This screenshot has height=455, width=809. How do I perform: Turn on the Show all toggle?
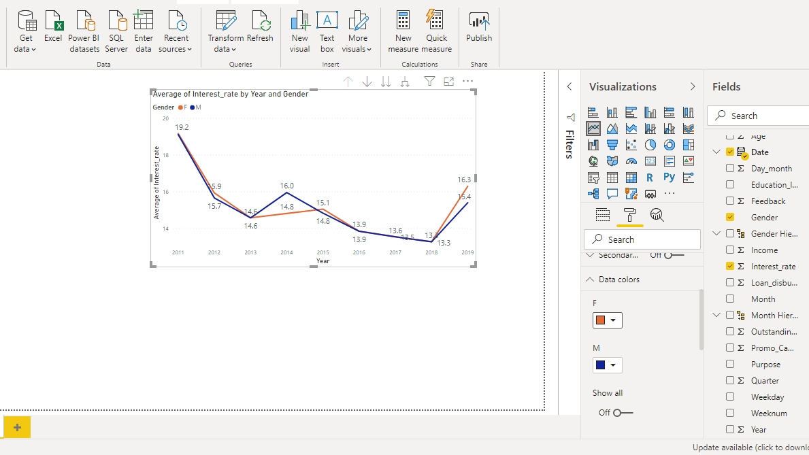pos(622,413)
